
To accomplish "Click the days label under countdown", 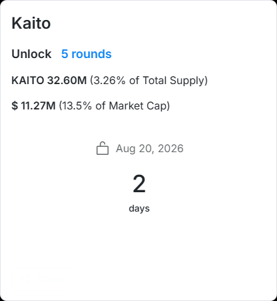I will click(x=139, y=208).
